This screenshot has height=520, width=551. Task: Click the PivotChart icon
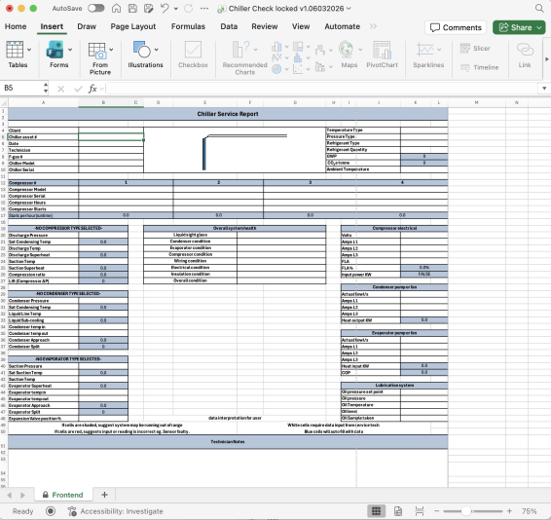pos(382,50)
